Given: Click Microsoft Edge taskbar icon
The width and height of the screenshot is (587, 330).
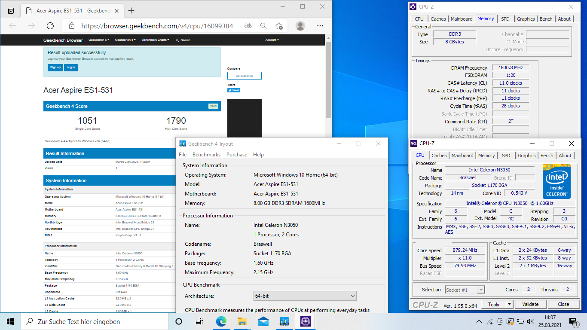Looking at the screenshot, I should [221, 321].
